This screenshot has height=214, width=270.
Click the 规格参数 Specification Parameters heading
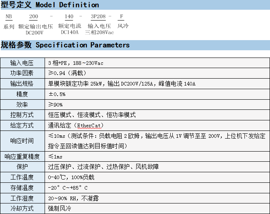click(x=65, y=45)
